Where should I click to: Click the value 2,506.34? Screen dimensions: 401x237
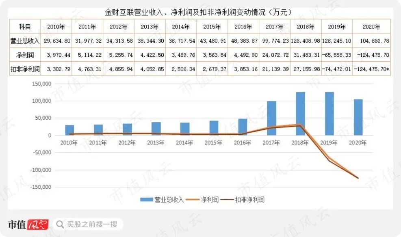[183, 69]
